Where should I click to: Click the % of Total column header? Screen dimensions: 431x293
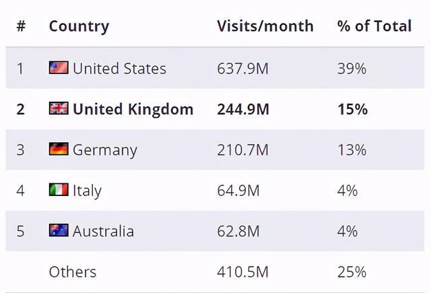pos(374,26)
